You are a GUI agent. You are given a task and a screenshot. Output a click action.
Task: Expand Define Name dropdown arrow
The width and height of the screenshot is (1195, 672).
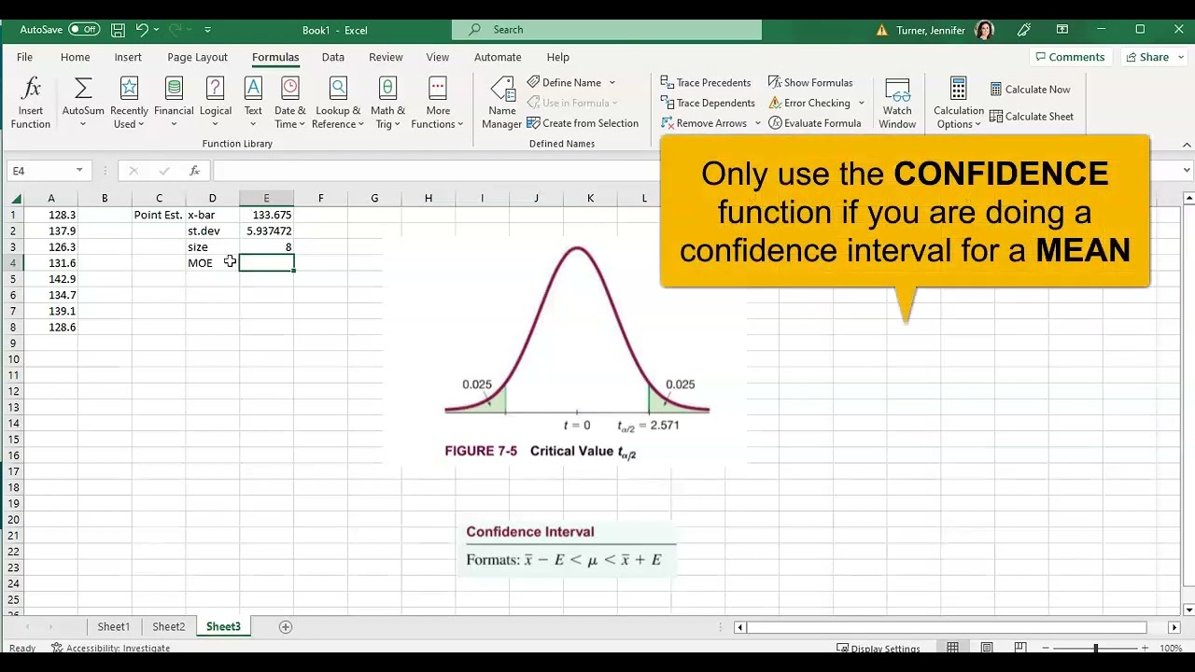tap(612, 83)
